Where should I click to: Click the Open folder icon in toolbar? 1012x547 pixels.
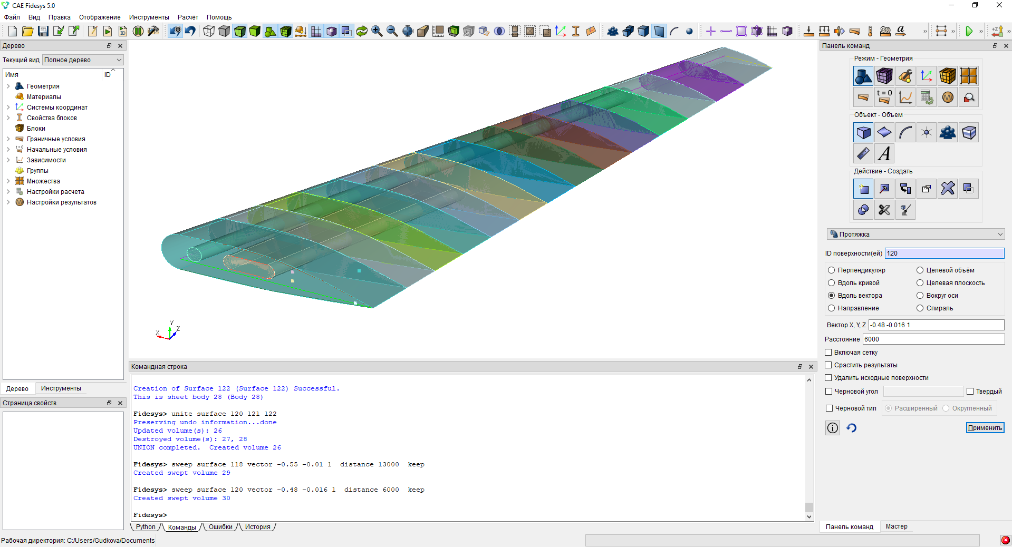pyautogui.click(x=28, y=31)
